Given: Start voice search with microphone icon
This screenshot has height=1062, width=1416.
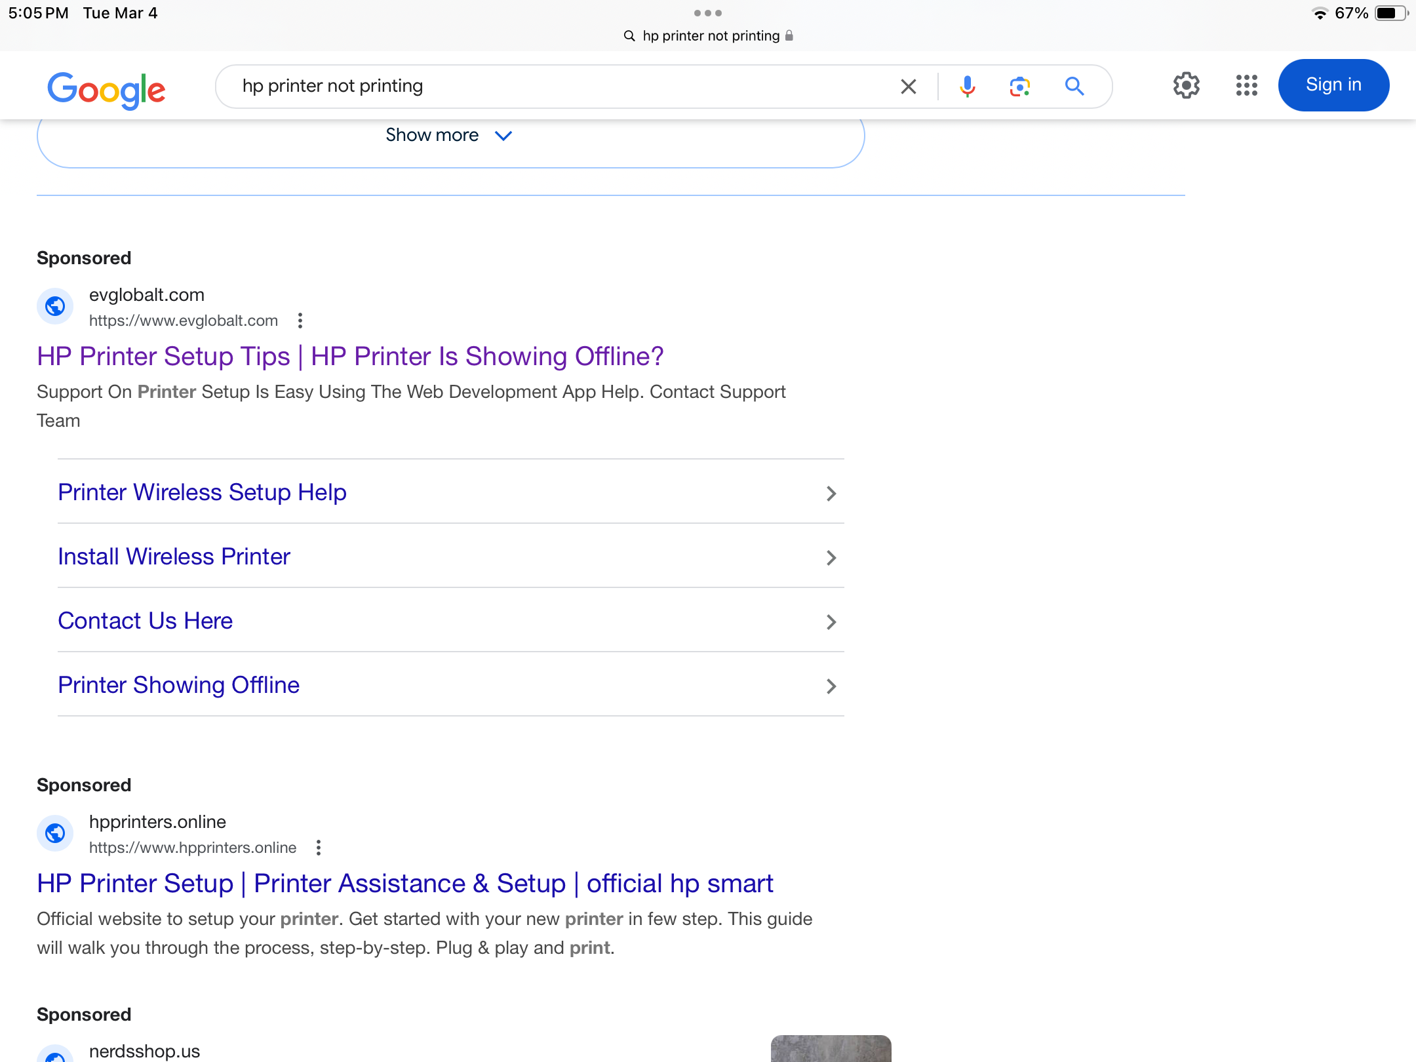Looking at the screenshot, I should pos(967,86).
